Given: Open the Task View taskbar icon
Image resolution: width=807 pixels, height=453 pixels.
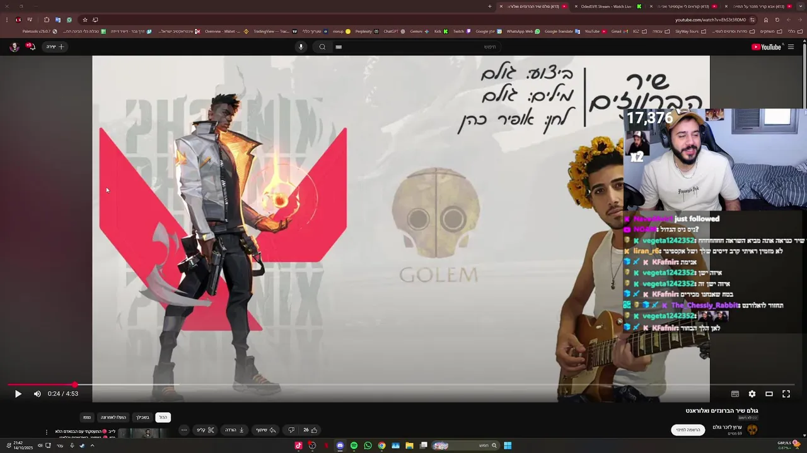Looking at the screenshot, I should coord(424,445).
